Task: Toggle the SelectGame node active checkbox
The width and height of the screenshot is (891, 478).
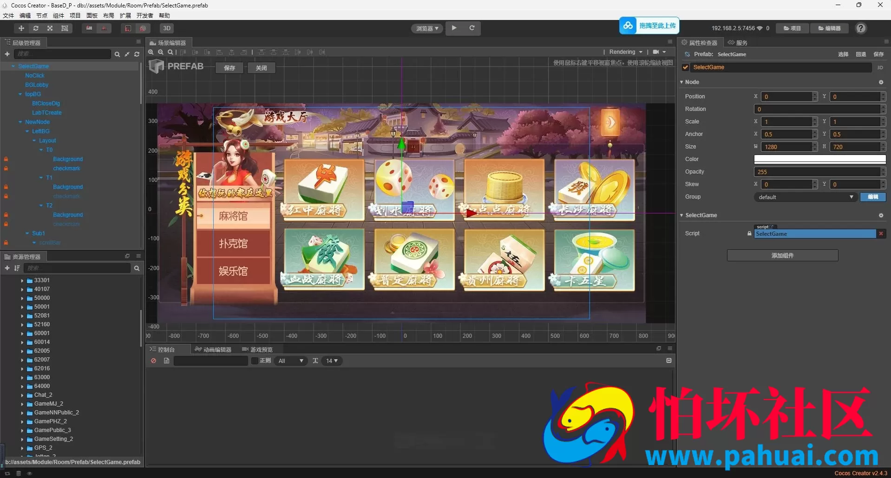Action: click(x=685, y=67)
